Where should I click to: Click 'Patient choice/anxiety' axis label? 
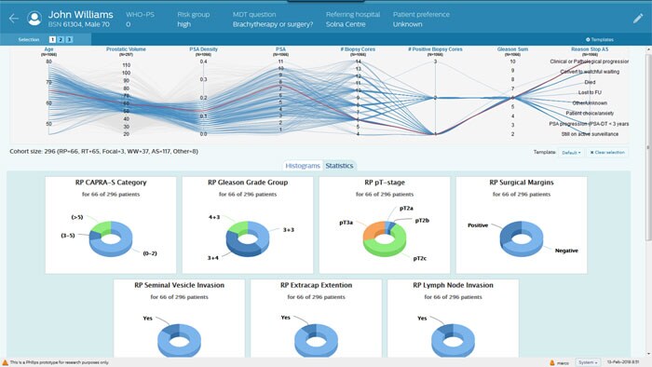[590, 113]
